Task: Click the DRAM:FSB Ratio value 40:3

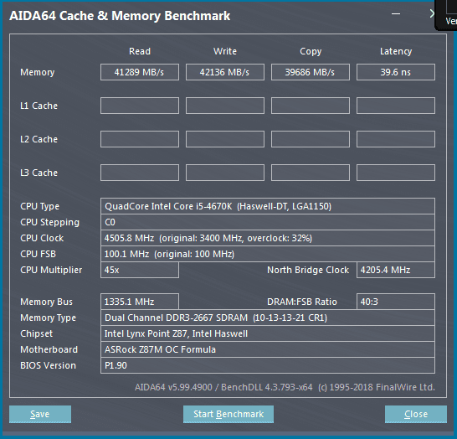Action: pyautogui.click(x=396, y=302)
